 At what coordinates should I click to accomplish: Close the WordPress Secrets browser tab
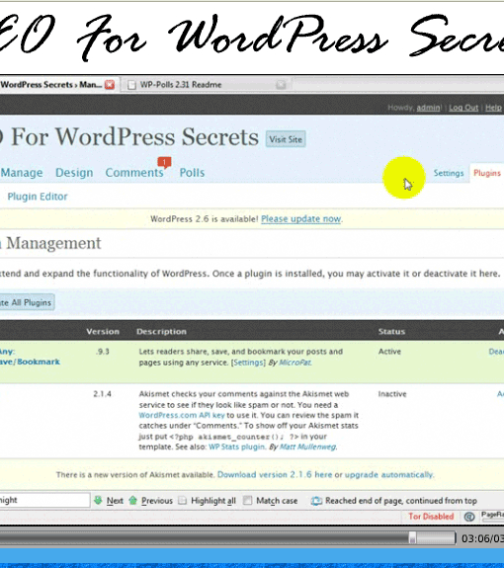coord(110,85)
